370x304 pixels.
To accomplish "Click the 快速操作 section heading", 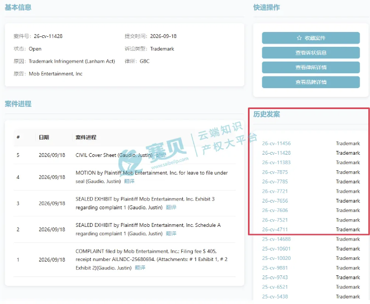I will pos(267,7).
